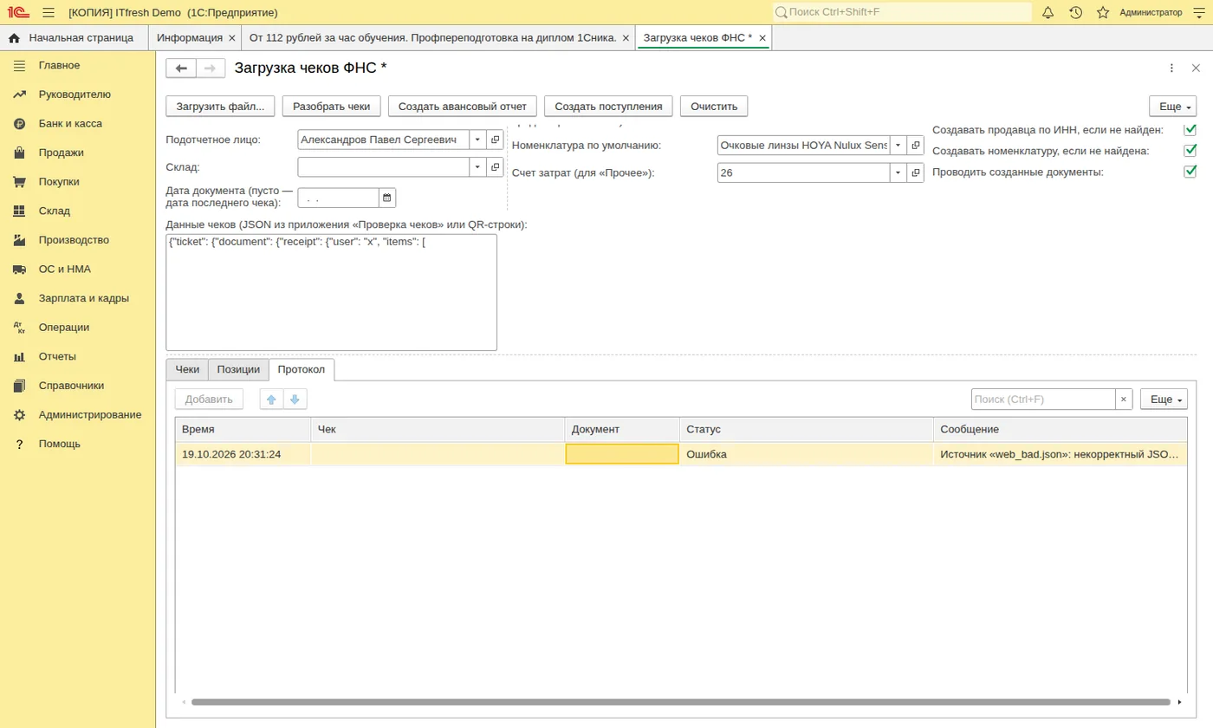Open the three-dot form options menu
1213x728 pixels.
point(1171,68)
